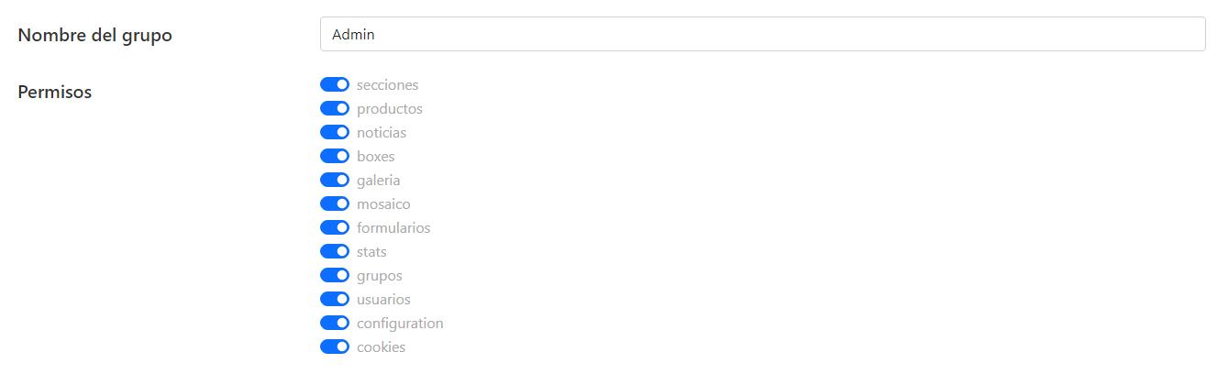Screen dimensions: 1229x374
Task: Toggle the usuarios permission switch
Action: (x=335, y=299)
